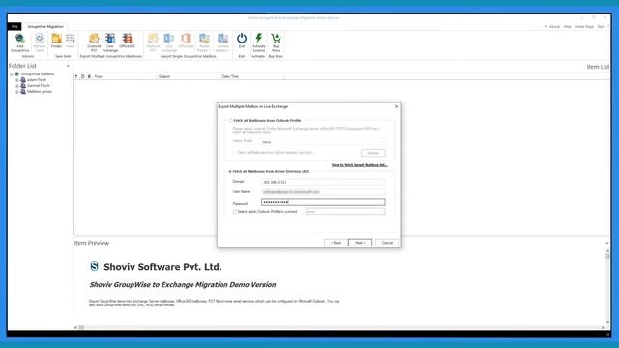Toggle Fetch all Mailboxes from Global Address List
Screen dimensions: 619x348
[x=234, y=153]
